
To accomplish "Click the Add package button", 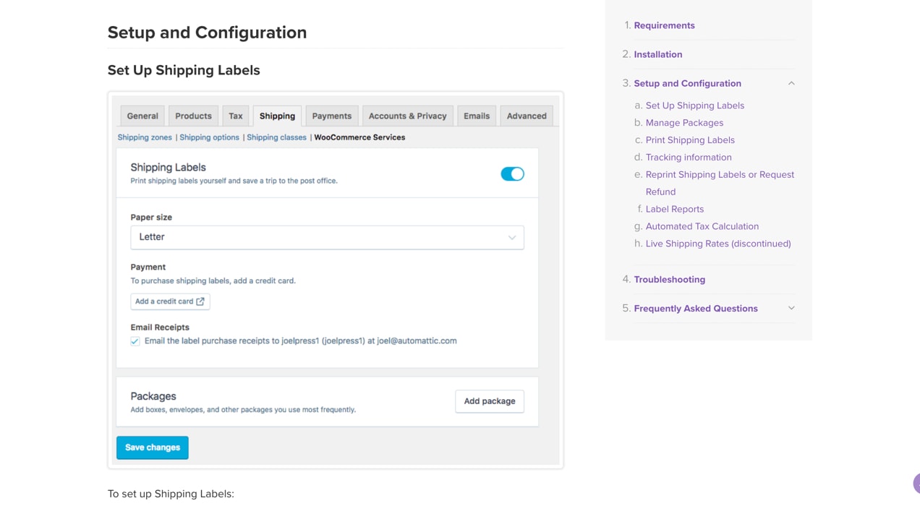I will (490, 401).
